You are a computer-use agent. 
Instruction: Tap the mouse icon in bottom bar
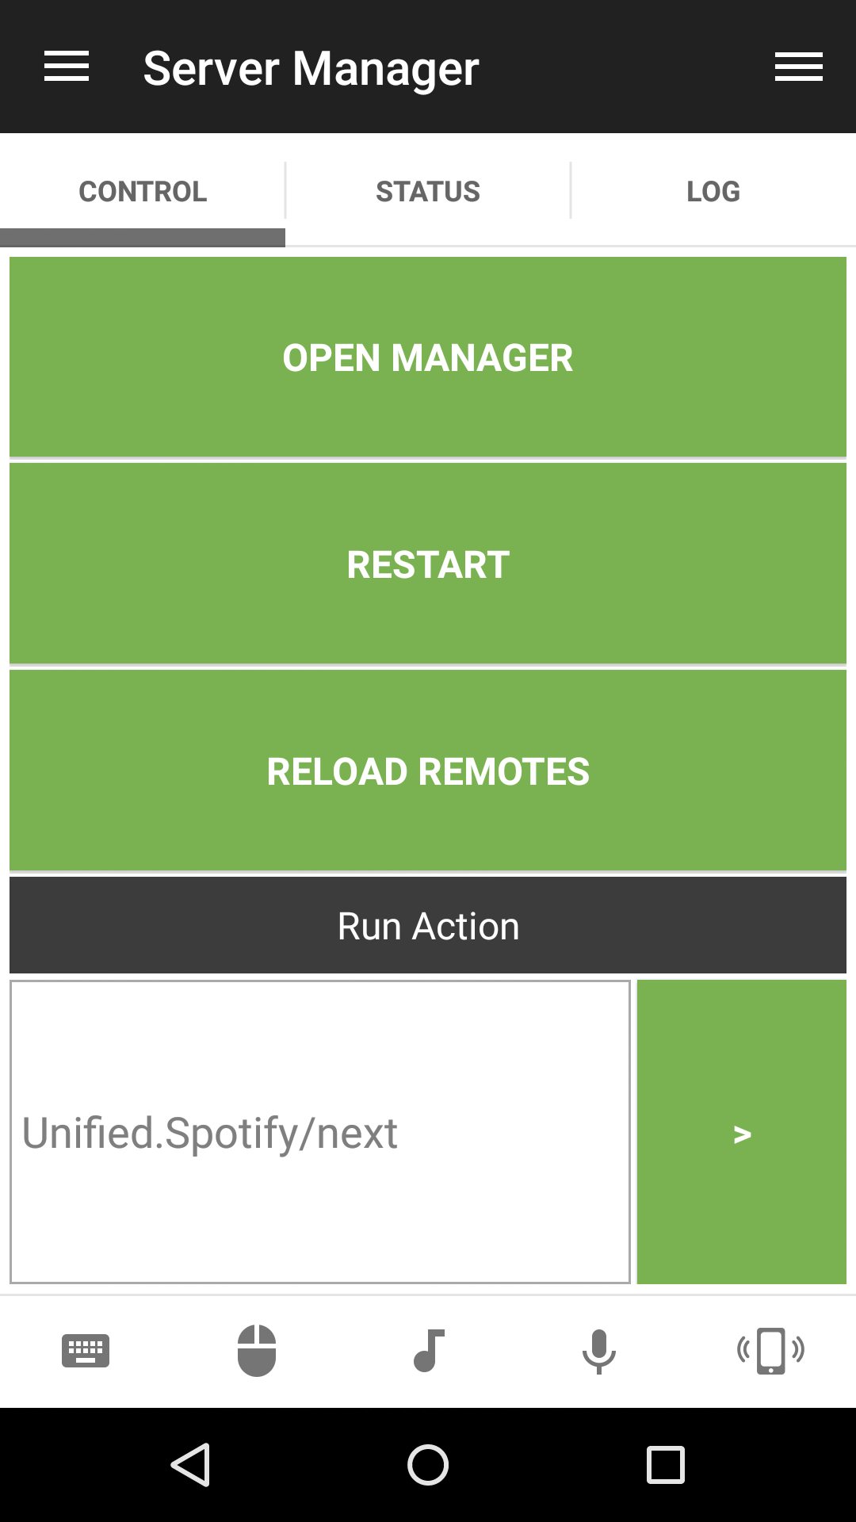pos(257,1350)
